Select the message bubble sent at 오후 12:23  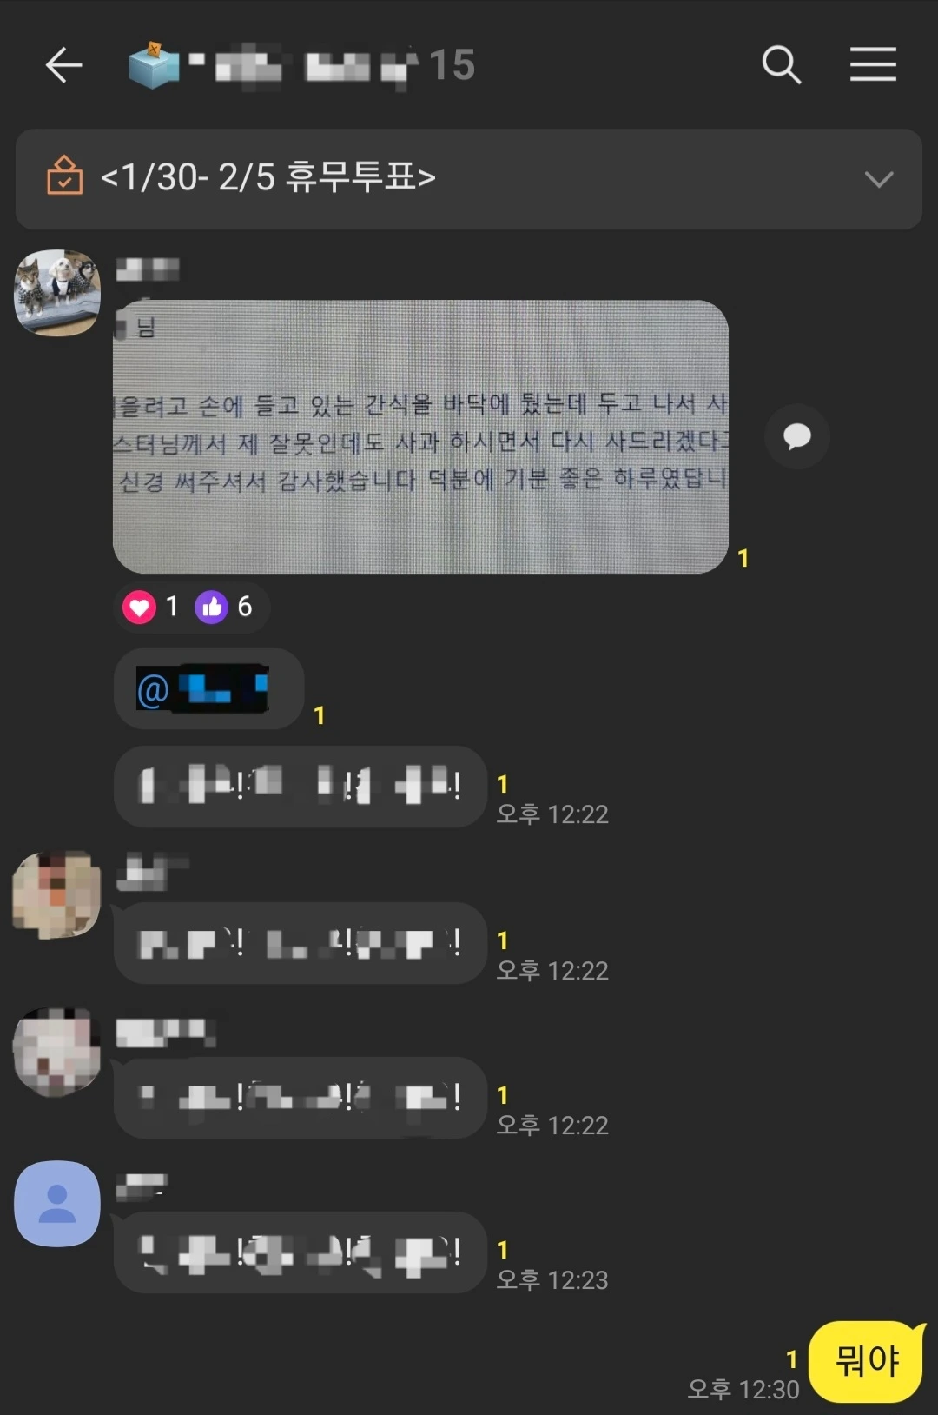click(300, 1252)
